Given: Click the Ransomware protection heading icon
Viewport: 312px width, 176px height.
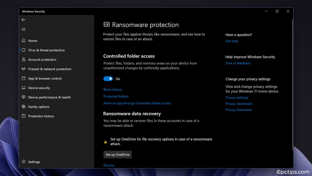Looking at the screenshot, I should (x=107, y=25).
